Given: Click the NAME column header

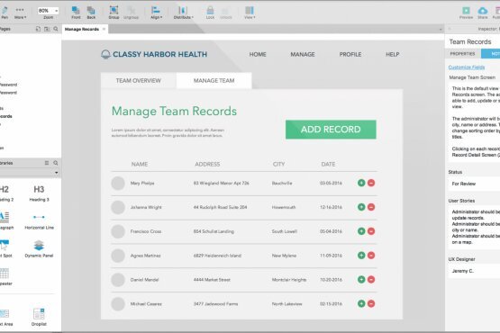Looking at the screenshot, I should click(x=140, y=164).
